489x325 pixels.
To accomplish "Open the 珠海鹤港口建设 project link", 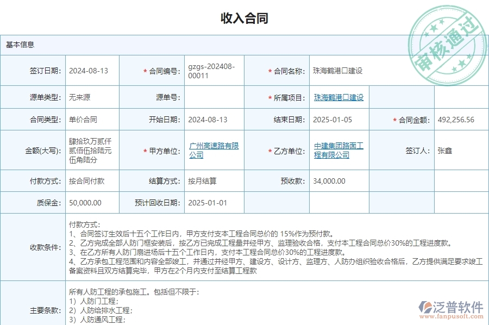I will coord(337,97).
